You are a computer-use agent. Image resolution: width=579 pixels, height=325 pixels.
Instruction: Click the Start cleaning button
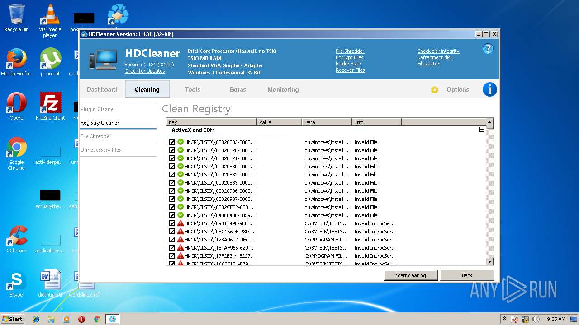411,275
